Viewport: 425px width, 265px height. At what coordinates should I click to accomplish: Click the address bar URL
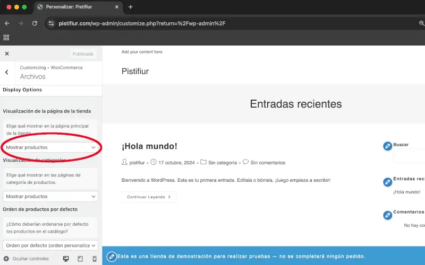142,23
